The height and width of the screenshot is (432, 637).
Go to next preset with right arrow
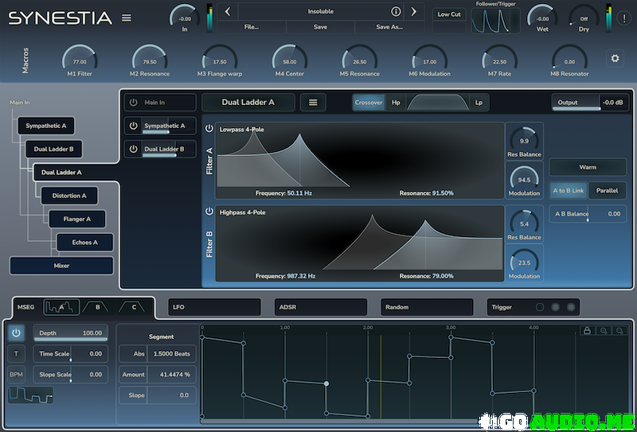413,12
